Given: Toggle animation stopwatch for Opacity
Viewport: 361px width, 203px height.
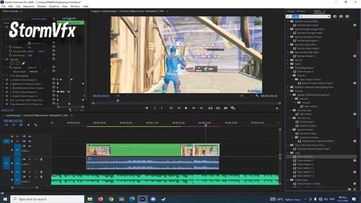Looking at the screenshot, I should click(10, 68).
